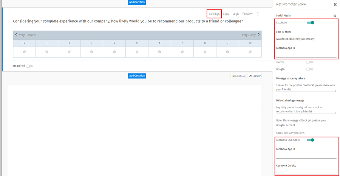Screen dimensions: 340x176
Task: Enable the Google+ sharing toggle
Action: point(309,69)
